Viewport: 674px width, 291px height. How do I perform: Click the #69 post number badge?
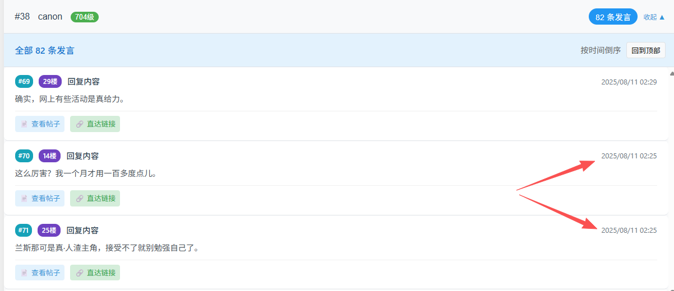coord(24,82)
